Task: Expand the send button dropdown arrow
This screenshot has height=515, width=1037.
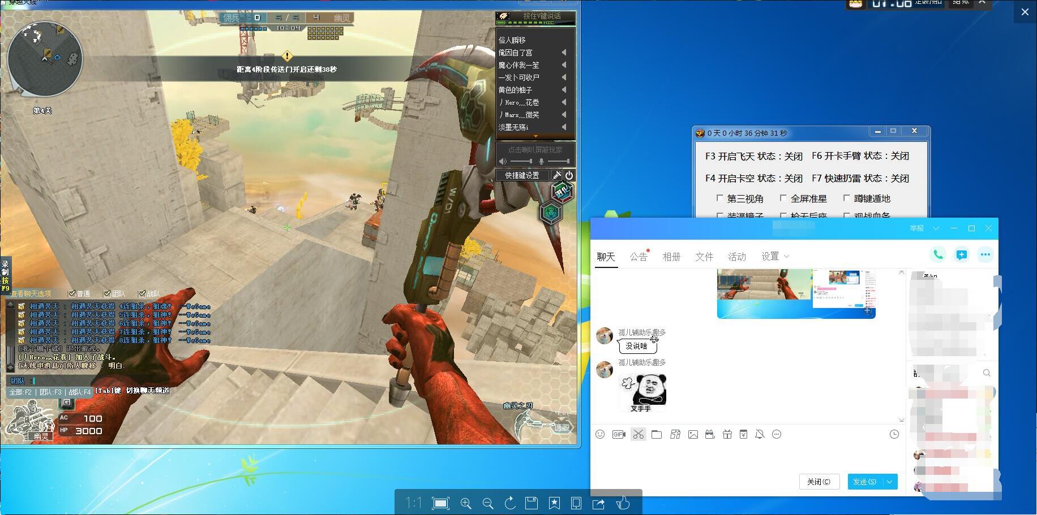Action: coord(890,482)
